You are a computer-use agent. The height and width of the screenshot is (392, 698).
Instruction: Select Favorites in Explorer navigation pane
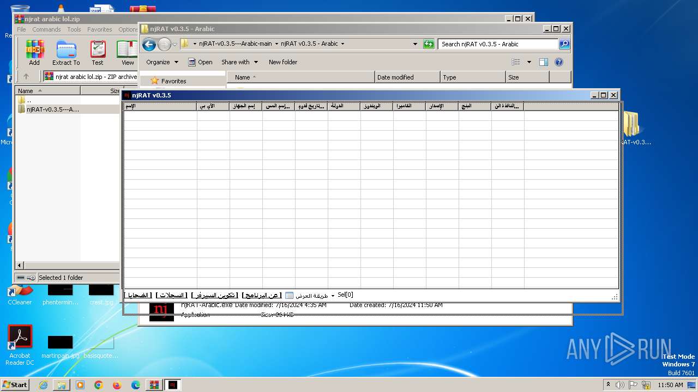tap(173, 81)
